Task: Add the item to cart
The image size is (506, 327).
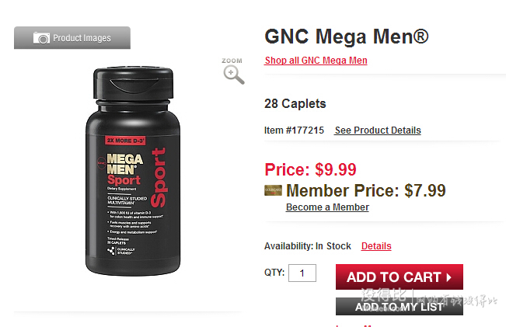Action: coord(400,277)
